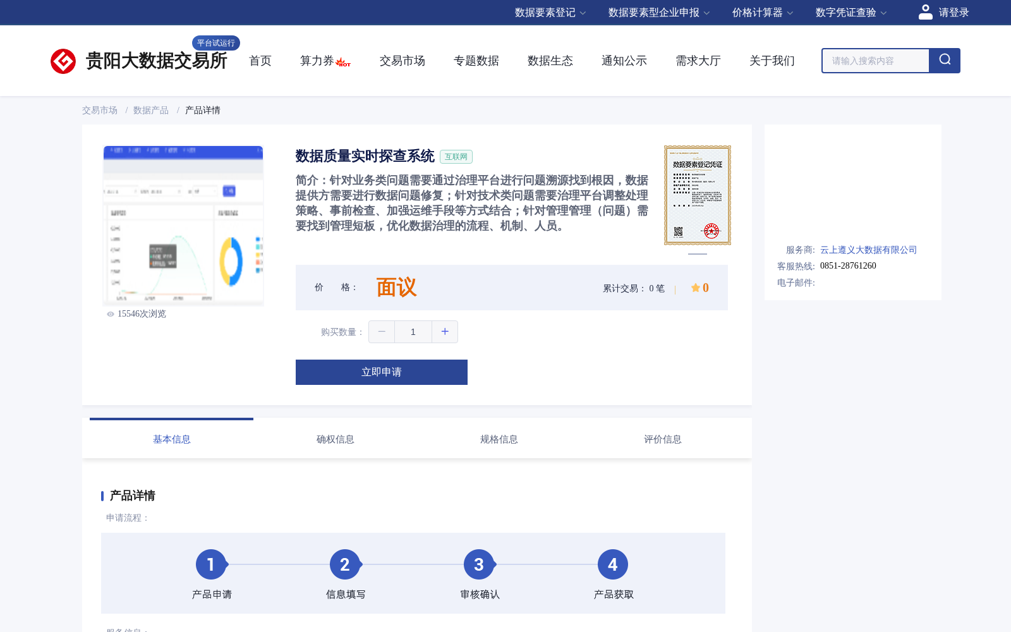Click the 累计交易：0 笔 text
Screen dimensions: 1011x632
(634, 288)
